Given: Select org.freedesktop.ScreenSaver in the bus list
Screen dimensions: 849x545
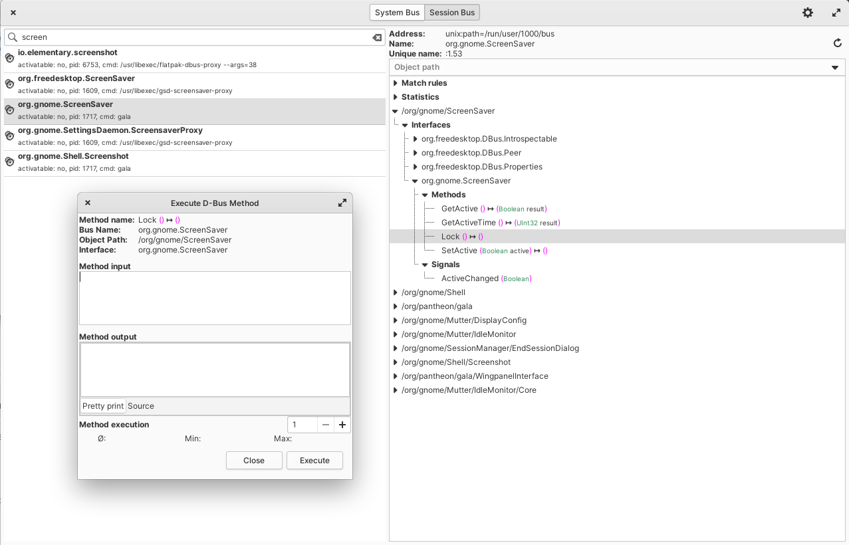Looking at the screenshot, I should coord(195,84).
